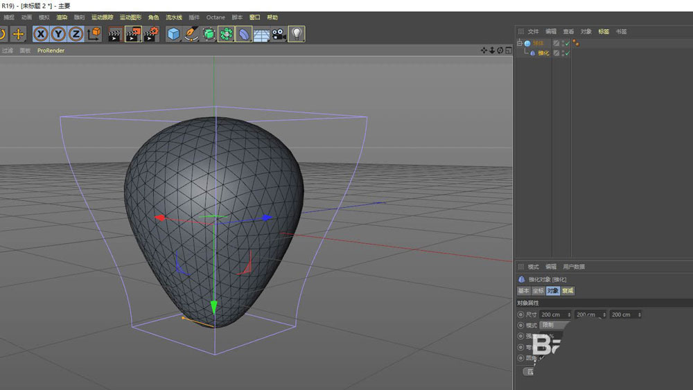Add a light object
The width and height of the screenshot is (693, 390).
tap(297, 33)
